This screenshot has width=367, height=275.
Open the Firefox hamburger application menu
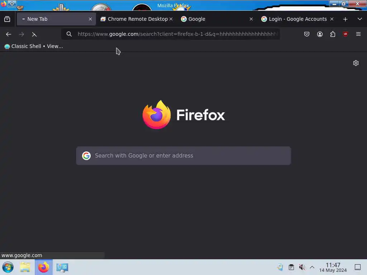click(x=358, y=34)
